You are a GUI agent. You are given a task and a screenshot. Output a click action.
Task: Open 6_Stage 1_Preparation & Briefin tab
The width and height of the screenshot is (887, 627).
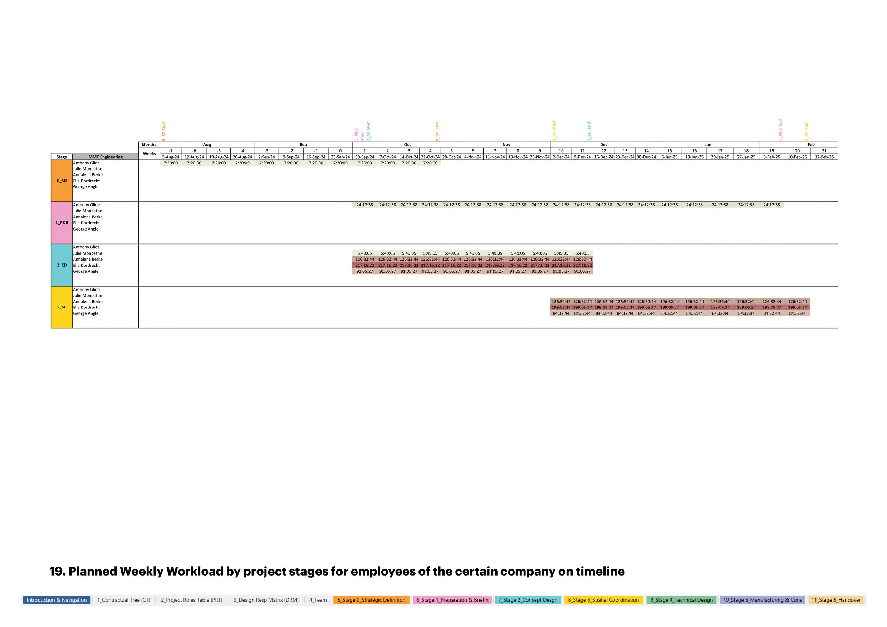pos(452,600)
